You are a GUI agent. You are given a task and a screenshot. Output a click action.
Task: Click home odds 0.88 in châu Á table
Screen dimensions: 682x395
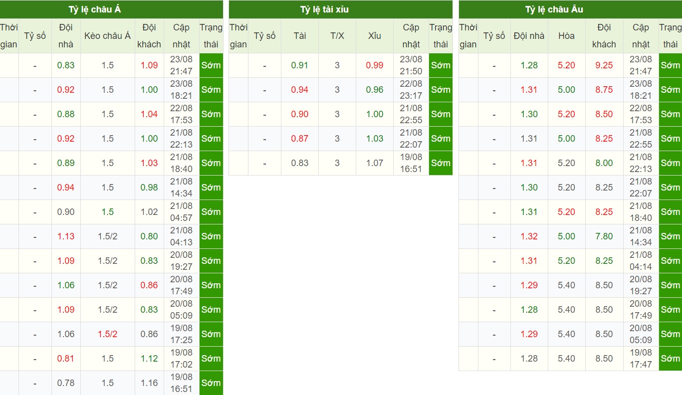(66, 114)
